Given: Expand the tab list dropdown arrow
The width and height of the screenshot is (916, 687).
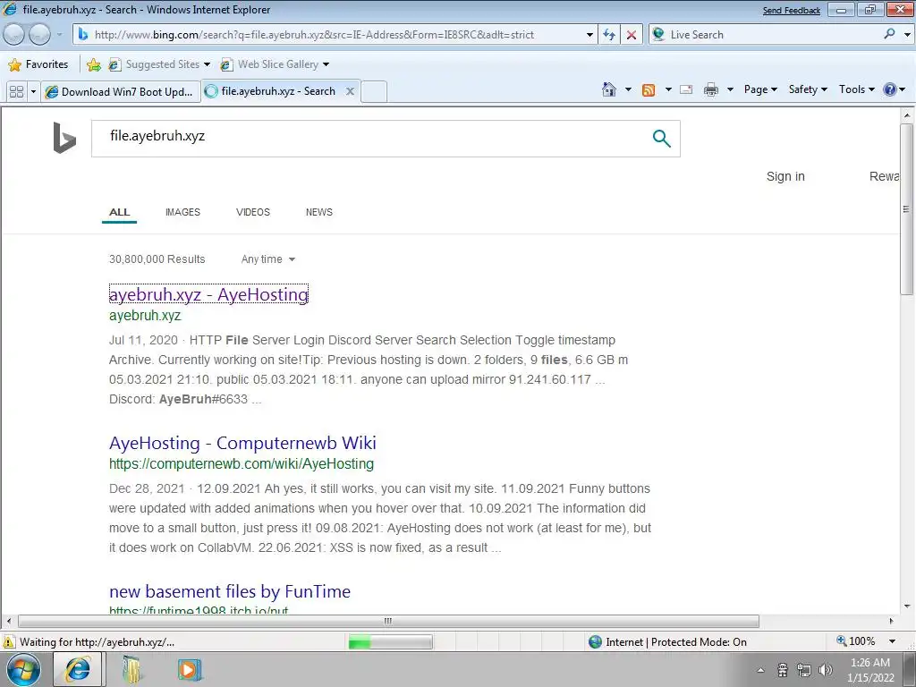Looking at the screenshot, I should pyautogui.click(x=33, y=92).
